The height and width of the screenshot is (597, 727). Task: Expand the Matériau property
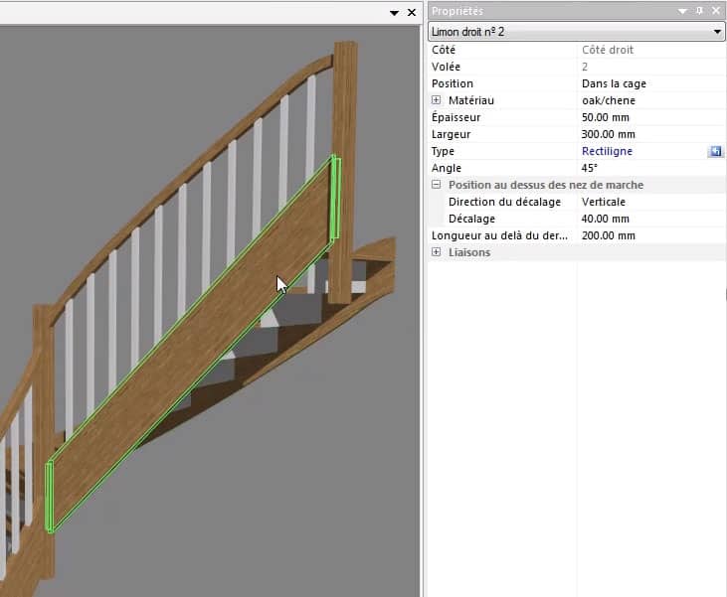436,100
